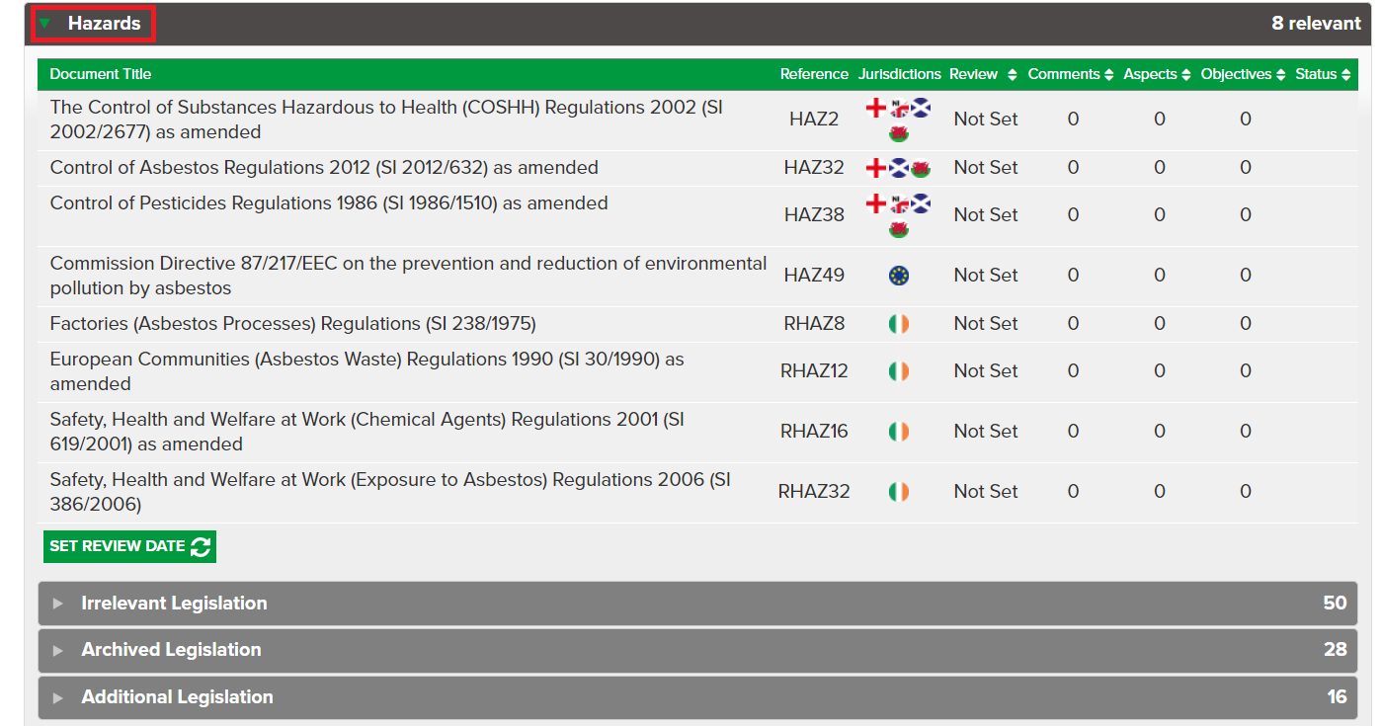Click the RHAZ16 reference cell

tap(814, 432)
